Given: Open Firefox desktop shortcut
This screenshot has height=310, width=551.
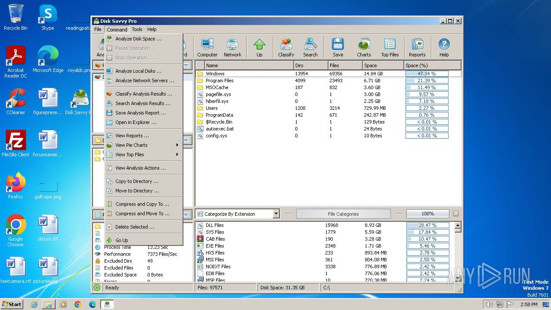Looking at the screenshot, I should coord(15,186).
